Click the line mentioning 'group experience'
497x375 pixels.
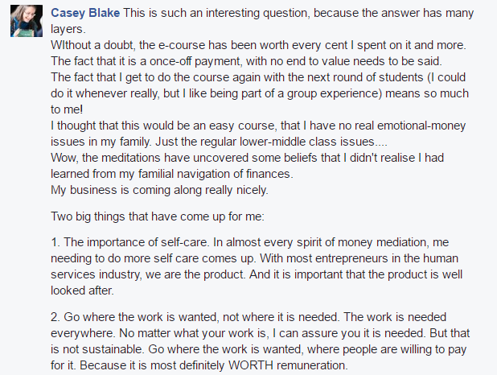pos(260,93)
